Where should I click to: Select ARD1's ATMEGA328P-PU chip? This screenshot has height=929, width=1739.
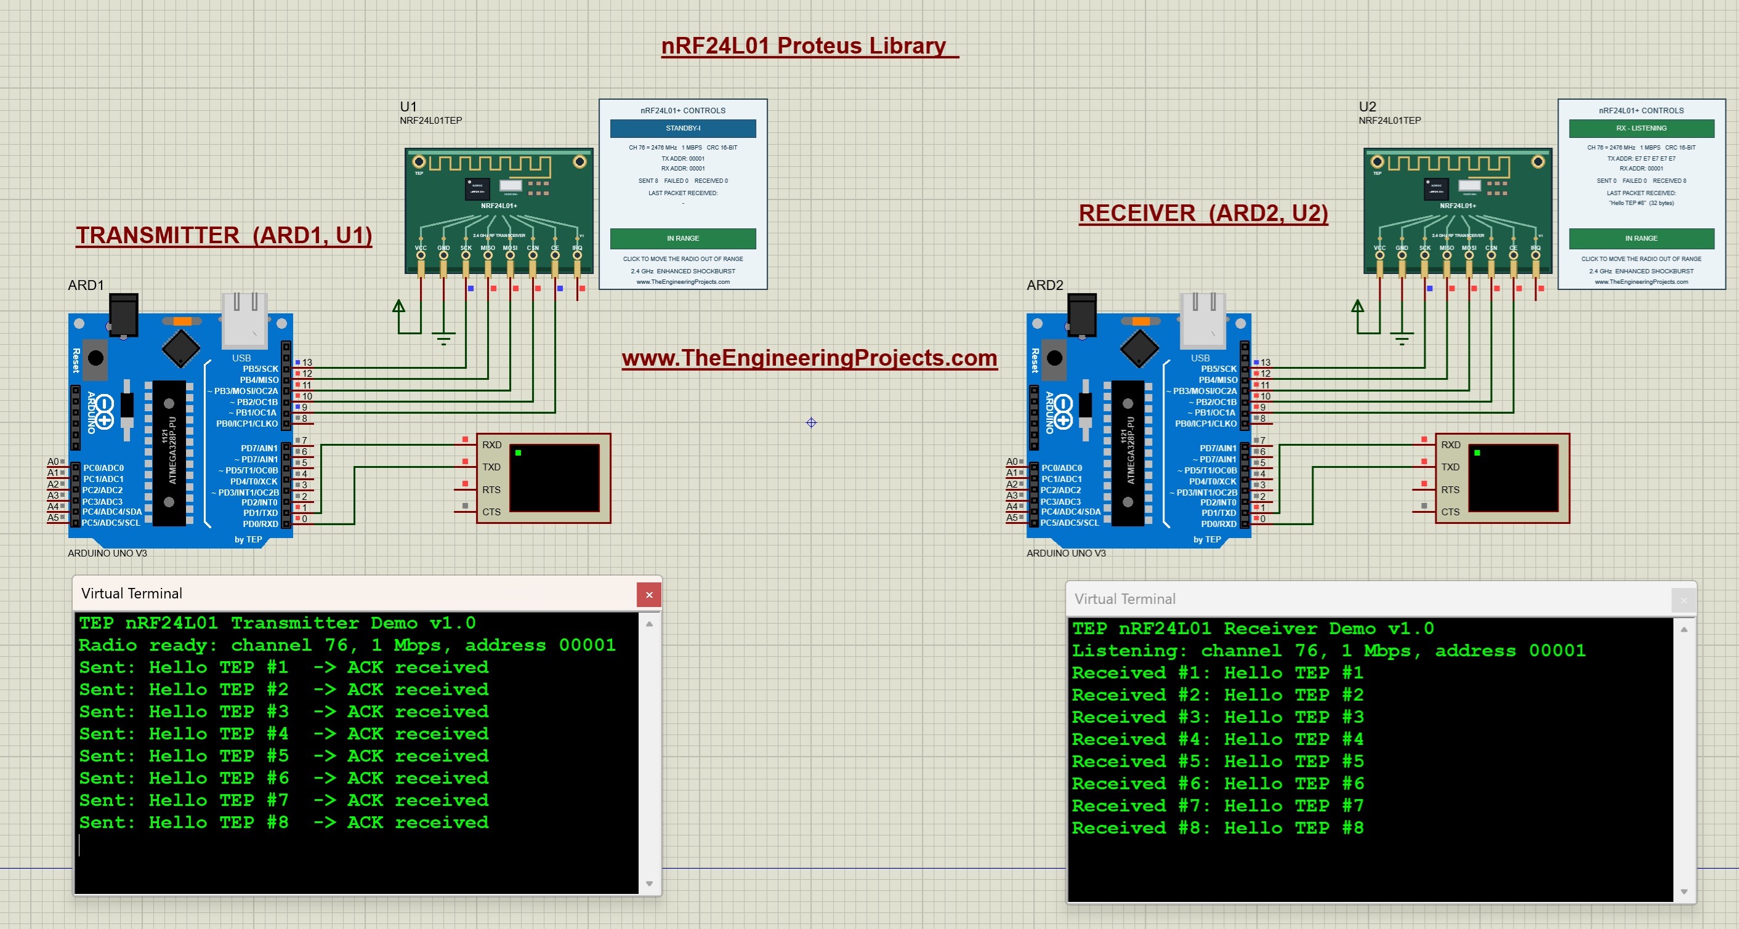coord(169,452)
